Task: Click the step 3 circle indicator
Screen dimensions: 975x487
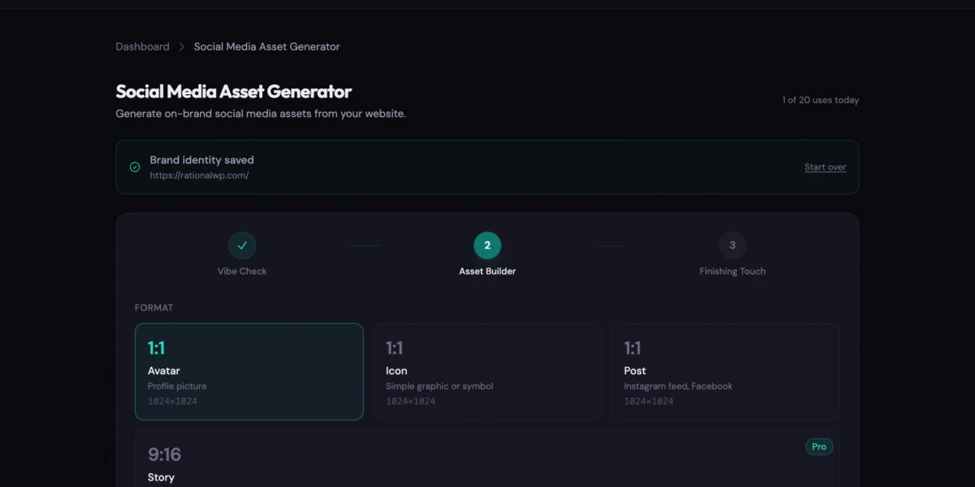Action: (732, 245)
